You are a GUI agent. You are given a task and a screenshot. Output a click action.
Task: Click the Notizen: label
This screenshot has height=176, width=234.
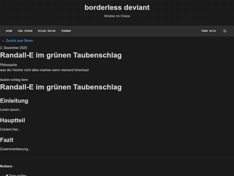coord(6,166)
